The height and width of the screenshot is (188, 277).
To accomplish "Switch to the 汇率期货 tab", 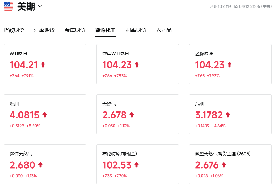I will click(44, 30).
